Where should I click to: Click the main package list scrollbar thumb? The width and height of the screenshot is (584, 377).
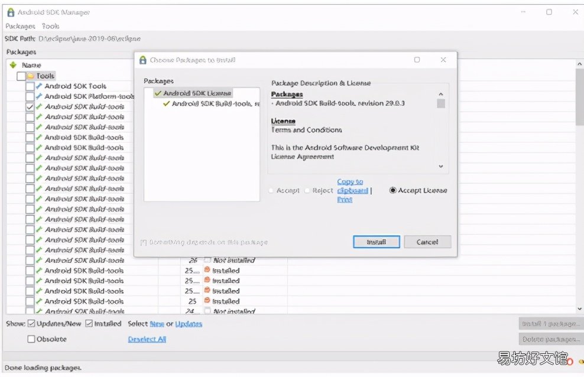point(579,97)
